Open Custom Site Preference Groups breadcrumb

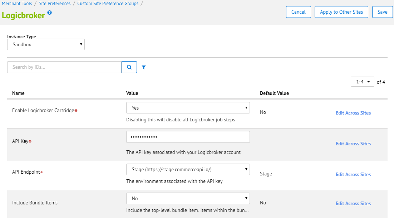[108, 4]
